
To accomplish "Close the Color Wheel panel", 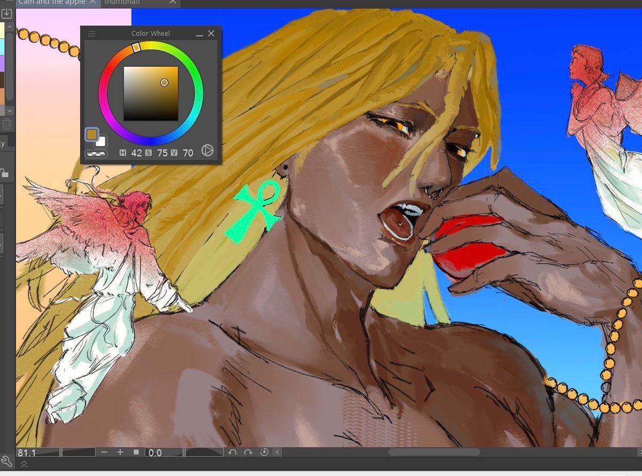I will pyautogui.click(x=211, y=34).
